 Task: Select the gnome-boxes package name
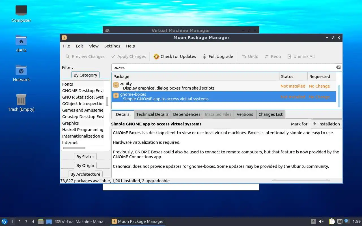click(133, 94)
